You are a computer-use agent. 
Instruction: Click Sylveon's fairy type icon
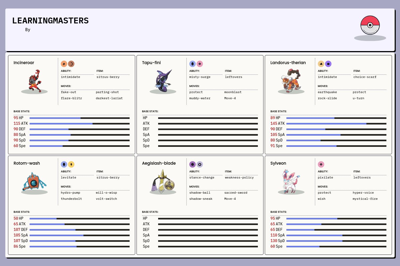pyautogui.click(x=321, y=164)
